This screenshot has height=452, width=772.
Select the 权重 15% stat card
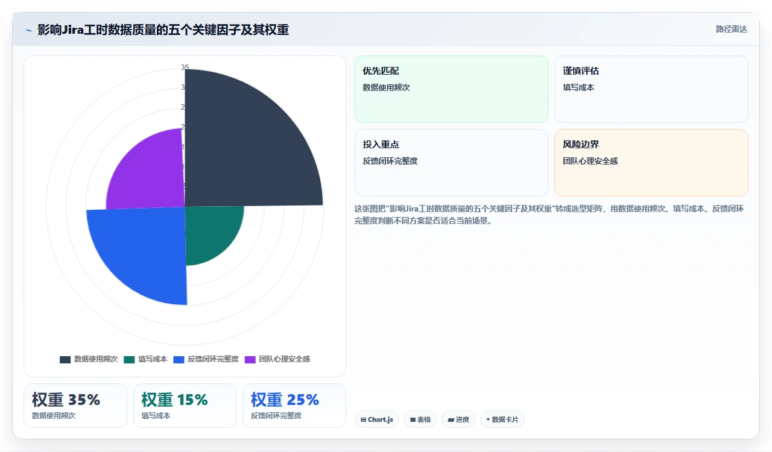pyautogui.click(x=185, y=406)
